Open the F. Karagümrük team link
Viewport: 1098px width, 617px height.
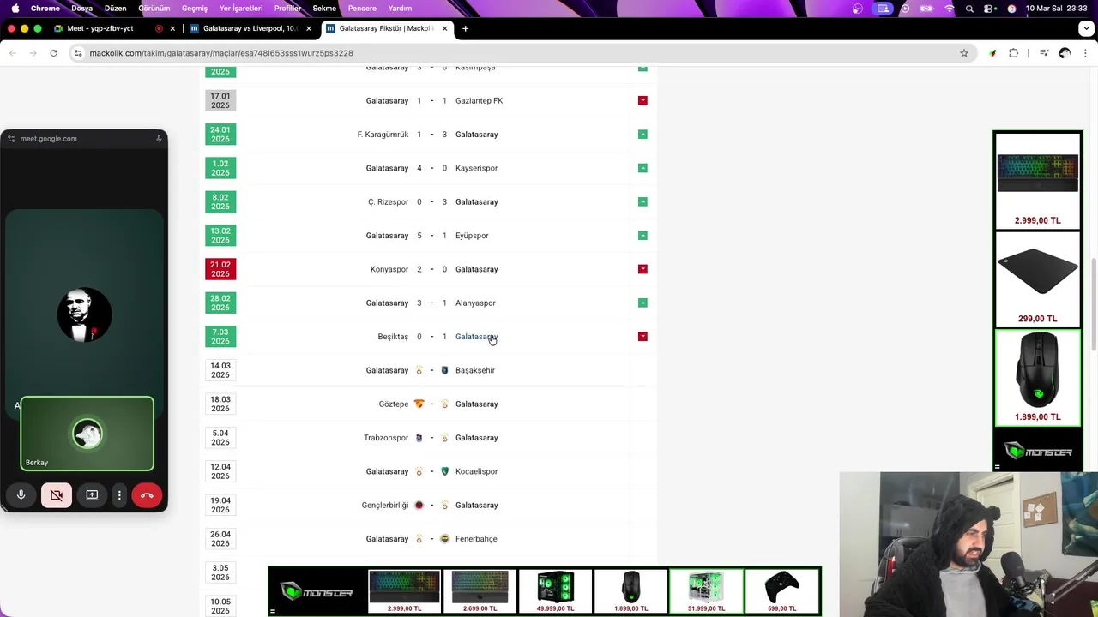click(x=383, y=135)
